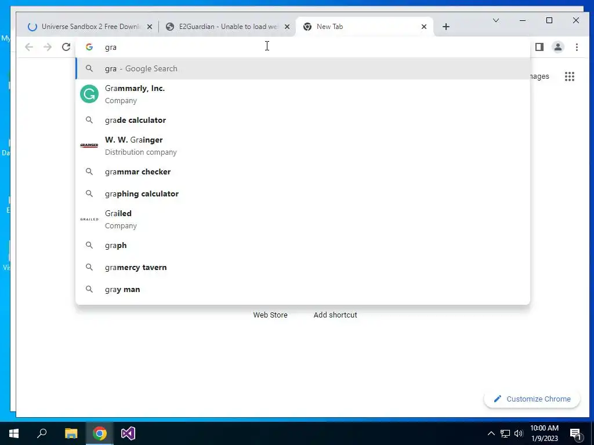Image resolution: width=594 pixels, height=445 pixels.
Task: Choose grammar checker suggestion
Action: click(303, 172)
